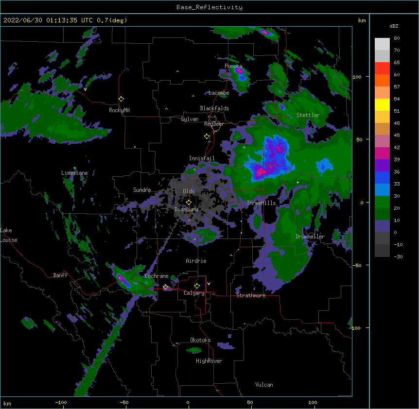Screen dimensions: 419x409
Task: Click the Olds town label
Action: point(189,191)
